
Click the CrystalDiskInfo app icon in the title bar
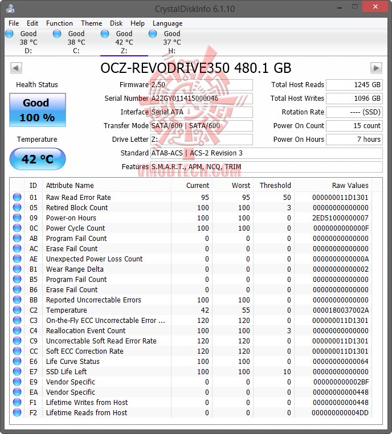[x=10, y=9]
